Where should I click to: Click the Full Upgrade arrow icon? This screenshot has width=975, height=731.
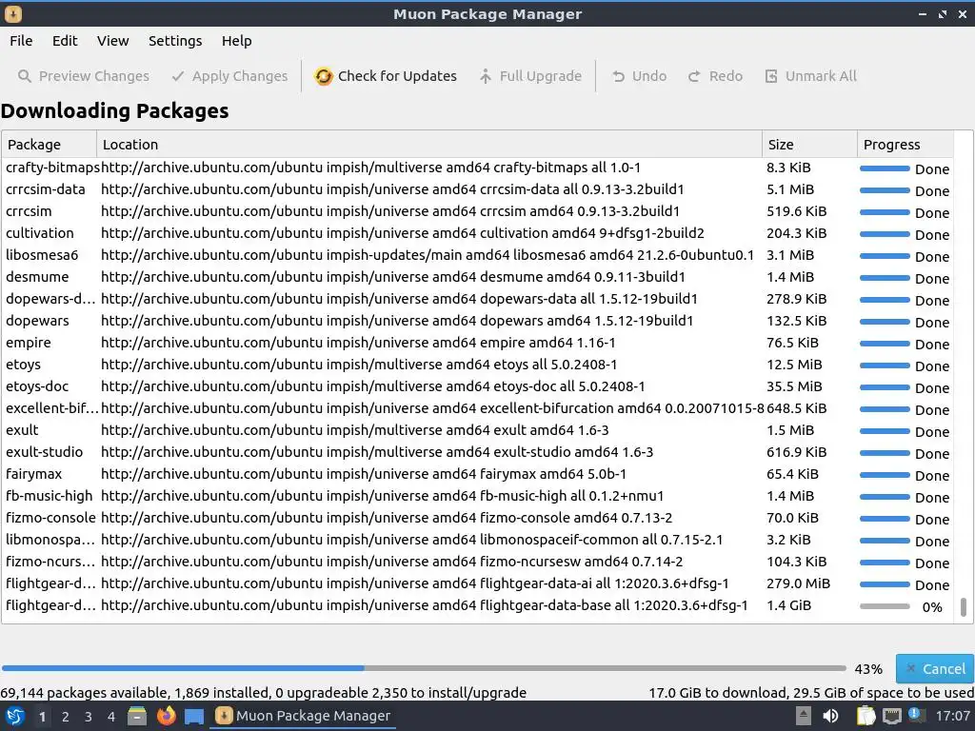tap(485, 76)
